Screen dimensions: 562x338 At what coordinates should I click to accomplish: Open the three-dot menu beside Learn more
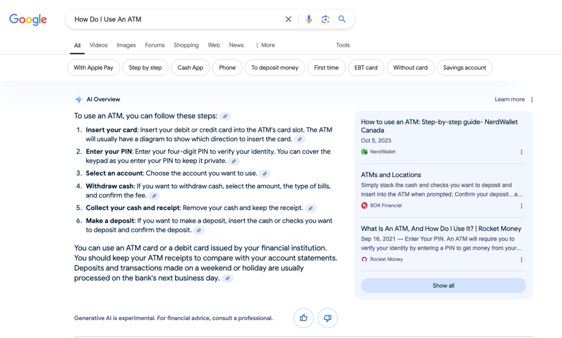[x=532, y=100]
